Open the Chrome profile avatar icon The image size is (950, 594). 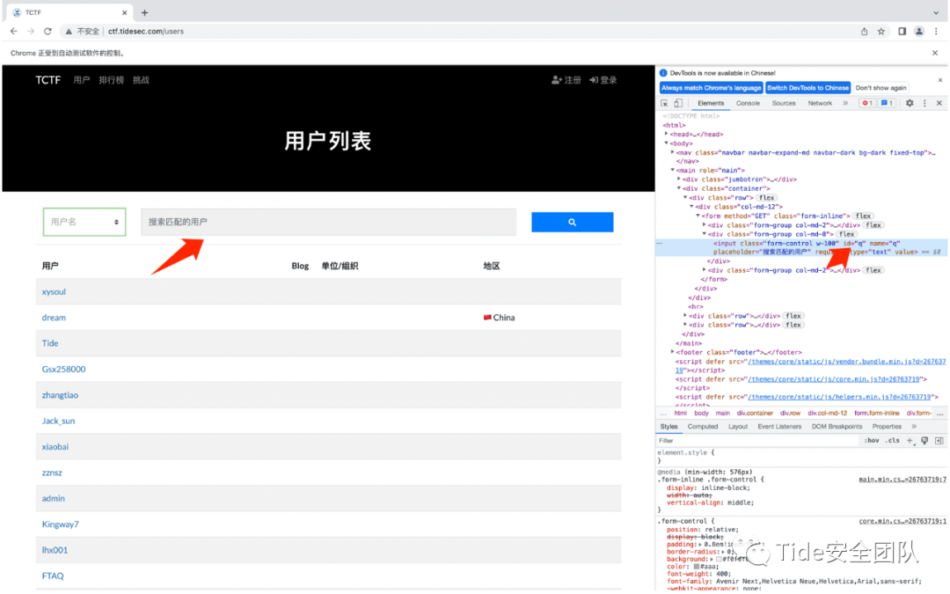point(918,32)
